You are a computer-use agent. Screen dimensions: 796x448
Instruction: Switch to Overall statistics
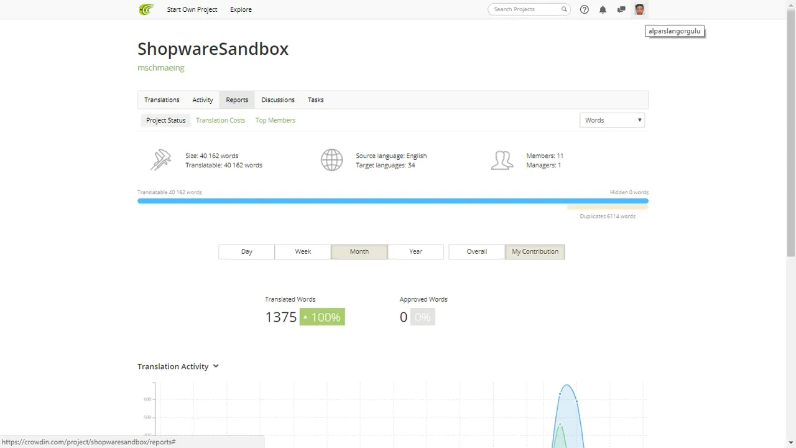(x=477, y=251)
